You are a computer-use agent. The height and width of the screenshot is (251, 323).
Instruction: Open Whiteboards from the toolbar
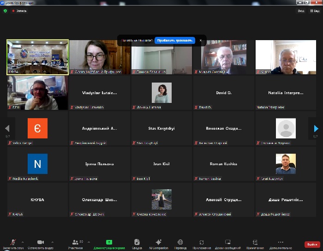point(227,242)
